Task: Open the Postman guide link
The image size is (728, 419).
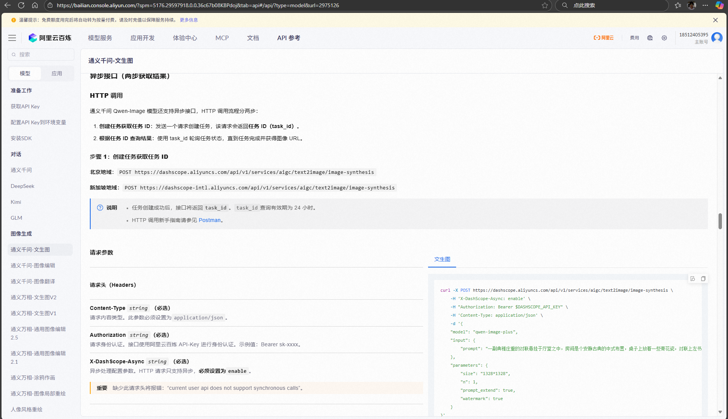Action: pyautogui.click(x=209, y=220)
